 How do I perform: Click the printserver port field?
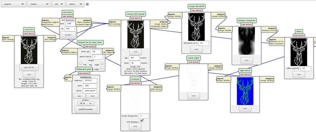pos(90,86)
